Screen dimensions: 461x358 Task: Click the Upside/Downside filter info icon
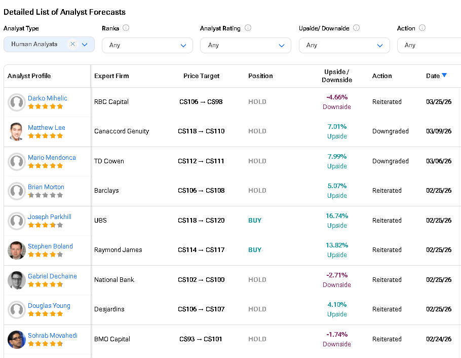356,28
